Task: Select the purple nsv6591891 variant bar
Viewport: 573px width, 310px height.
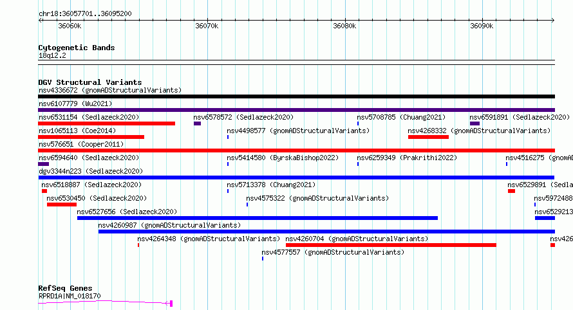Action: pos(474,123)
